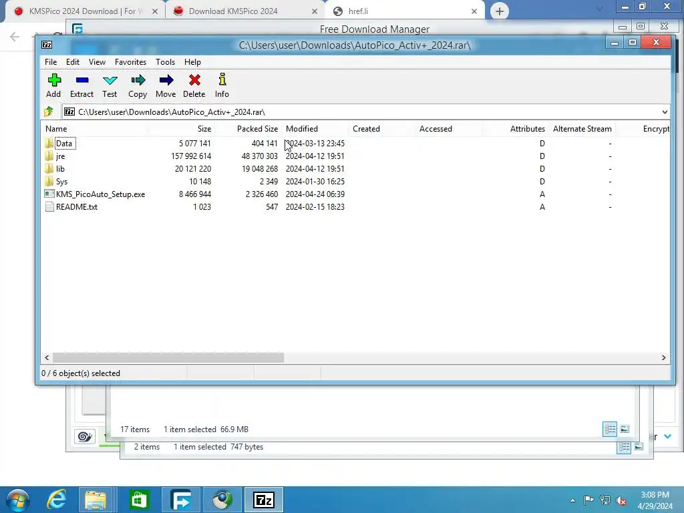The image size is (684, 513).
Task: Open a new browser tab
Action: 500,11
